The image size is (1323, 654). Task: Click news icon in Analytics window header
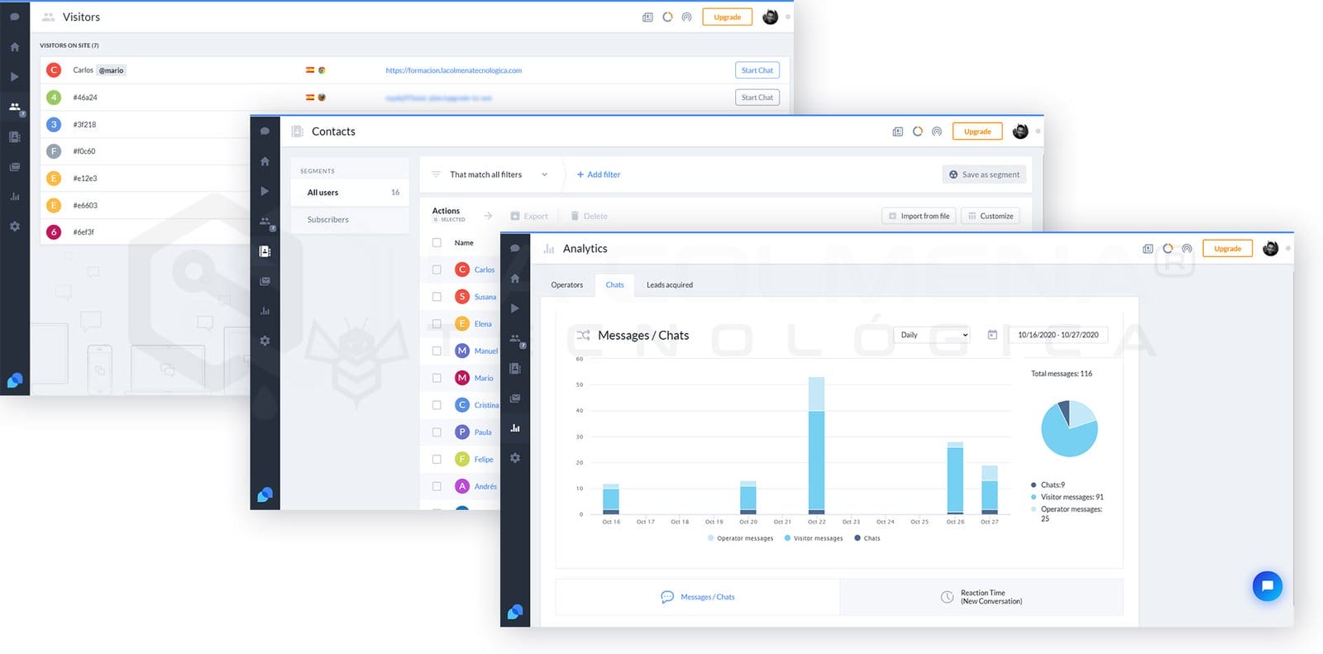tap(1148, 249)
